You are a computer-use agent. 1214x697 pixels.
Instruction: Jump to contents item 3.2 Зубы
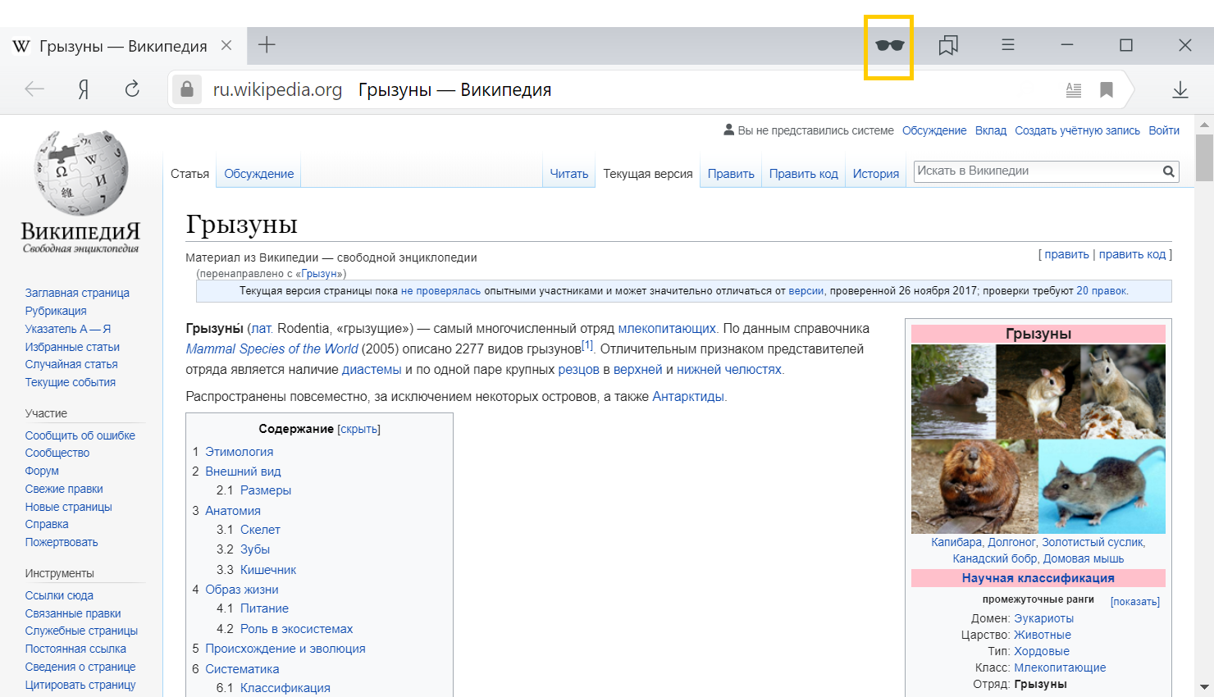pos(254,549)
